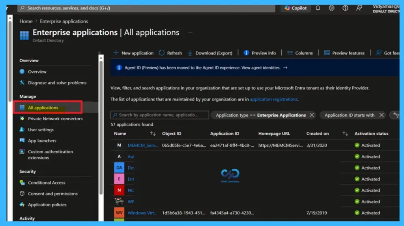Open Private Network connectors

click(55, 119)
